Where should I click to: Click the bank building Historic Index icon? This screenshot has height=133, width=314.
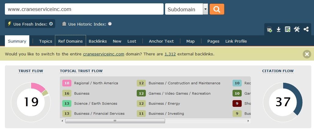pos(64,24)
